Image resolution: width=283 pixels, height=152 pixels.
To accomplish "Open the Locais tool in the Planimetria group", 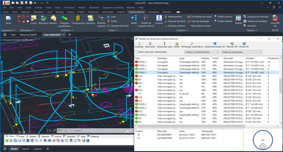I will pyautogui.click(x=34, y=20).
